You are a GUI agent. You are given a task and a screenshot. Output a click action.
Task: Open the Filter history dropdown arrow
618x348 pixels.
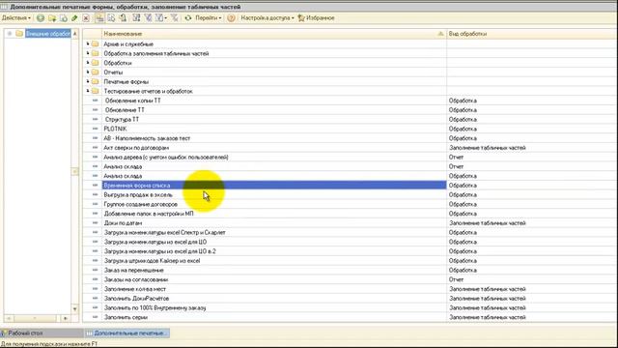(x=165, y=18)
